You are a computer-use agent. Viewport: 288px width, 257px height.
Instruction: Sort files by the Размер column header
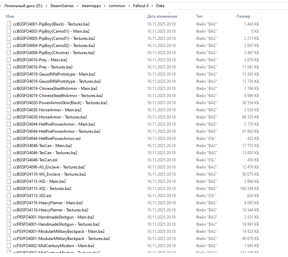pyautogui.click(x=244, y=16)
